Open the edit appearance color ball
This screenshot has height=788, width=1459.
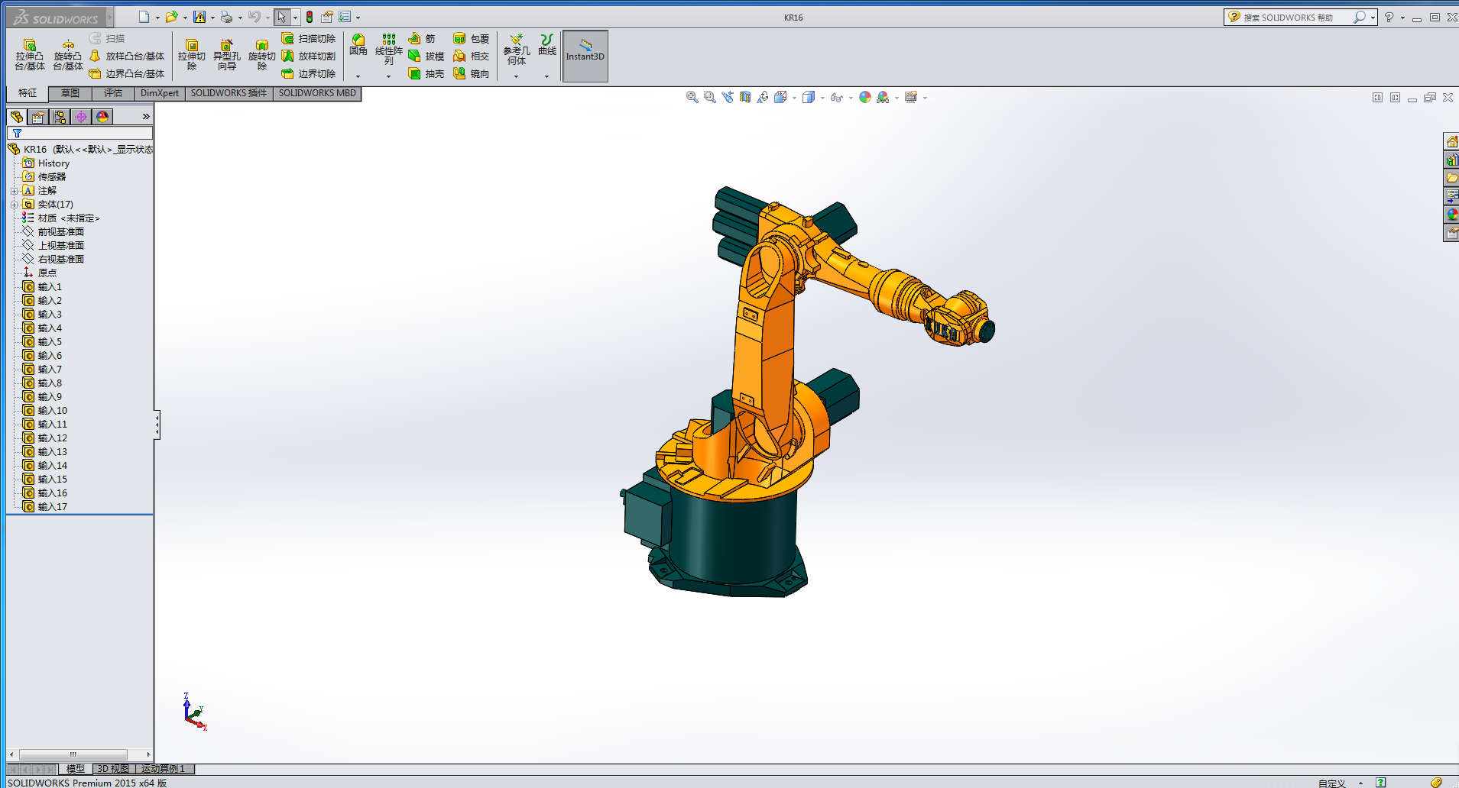pos(865,97)
